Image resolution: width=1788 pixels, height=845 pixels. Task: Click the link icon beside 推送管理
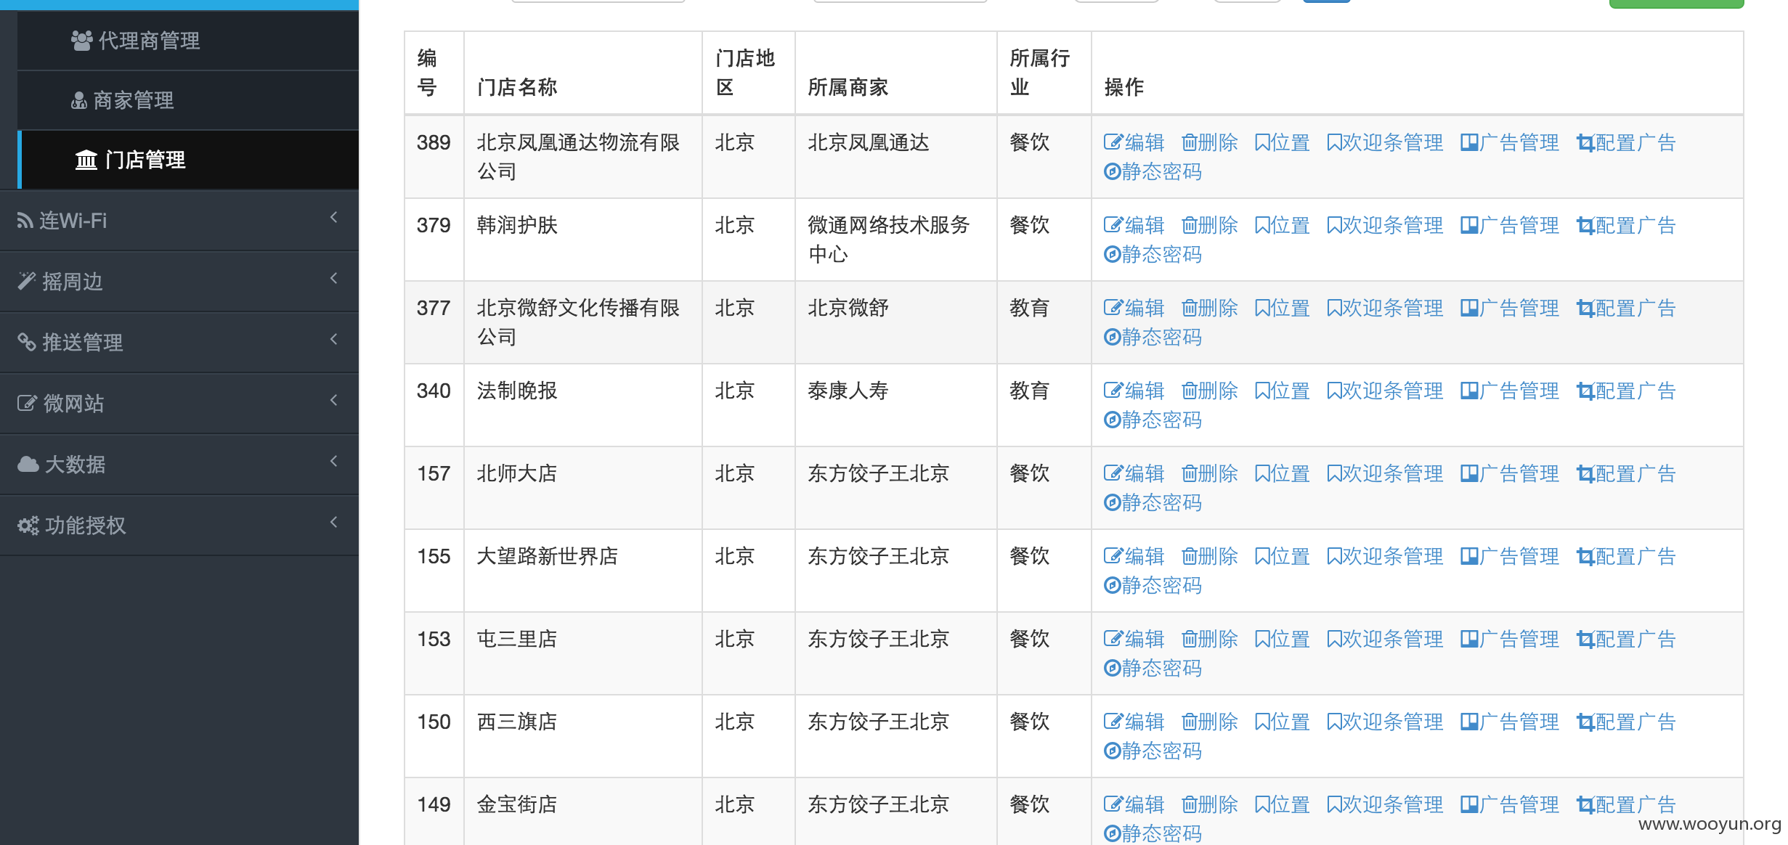(x=27, y=342)
